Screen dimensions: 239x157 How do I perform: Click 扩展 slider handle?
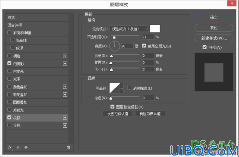tap(111, 63)
